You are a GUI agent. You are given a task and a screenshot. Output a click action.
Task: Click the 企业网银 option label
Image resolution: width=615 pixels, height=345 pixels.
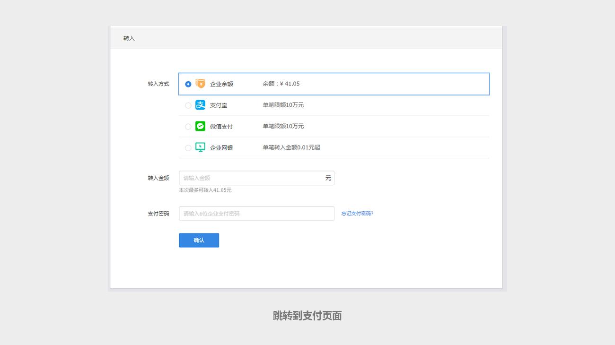pos(221,148)
